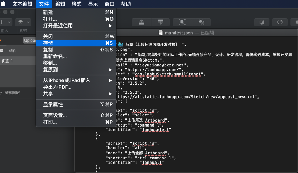The height and width of the screenshot is (173, 298).
Task: Open the 帮助 menu
Action: (126, 4)
